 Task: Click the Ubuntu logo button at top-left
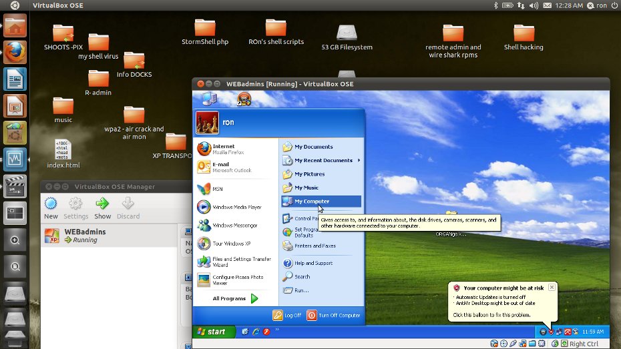(15, 5)
